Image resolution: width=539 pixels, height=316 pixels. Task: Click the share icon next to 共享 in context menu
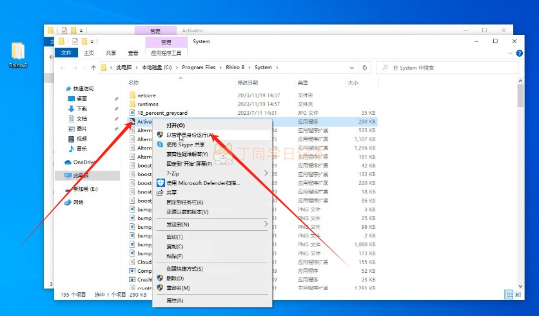160,193
